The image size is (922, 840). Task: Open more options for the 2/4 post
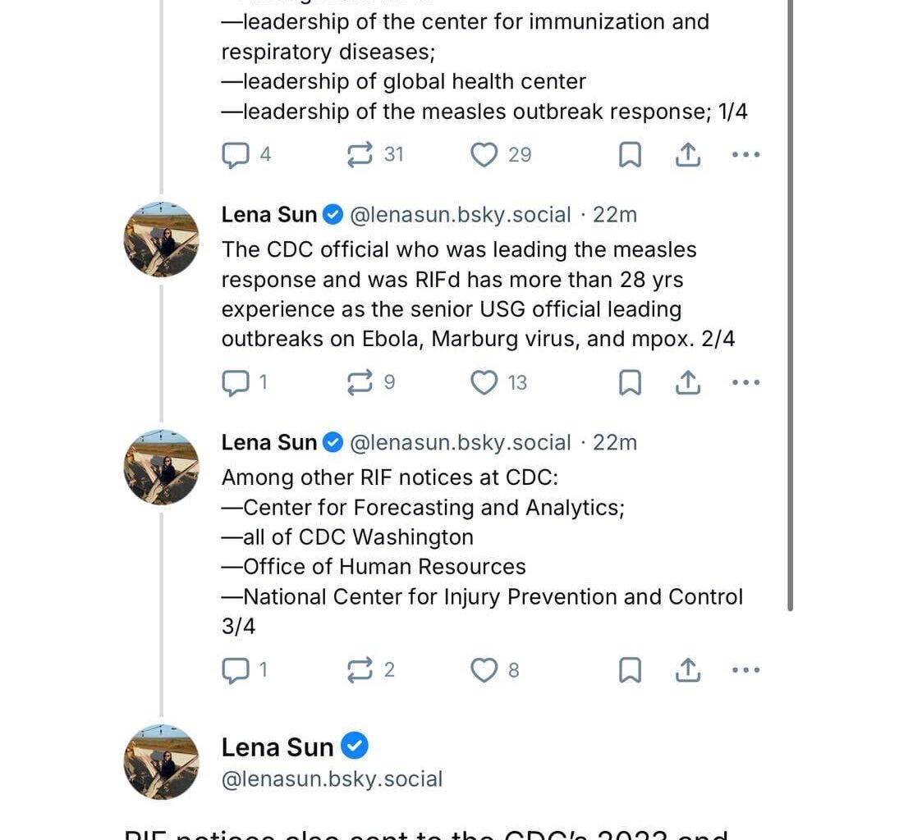[x=745, y=383]
